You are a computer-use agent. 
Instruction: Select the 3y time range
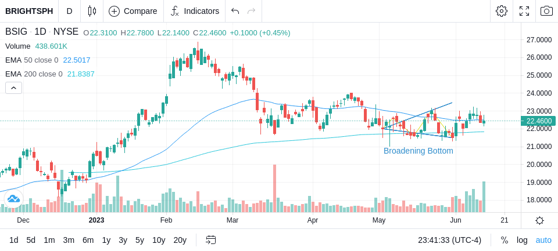click(123, 241)
